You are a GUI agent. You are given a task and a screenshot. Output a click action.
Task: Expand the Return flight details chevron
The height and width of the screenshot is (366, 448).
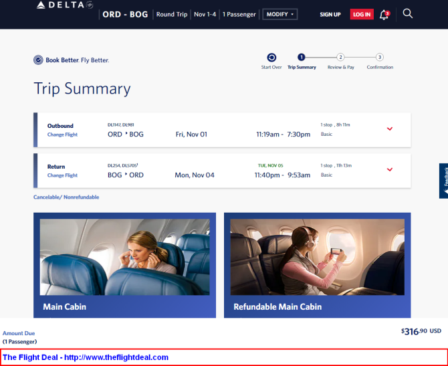pyautogui.click(x=389, y=169)
